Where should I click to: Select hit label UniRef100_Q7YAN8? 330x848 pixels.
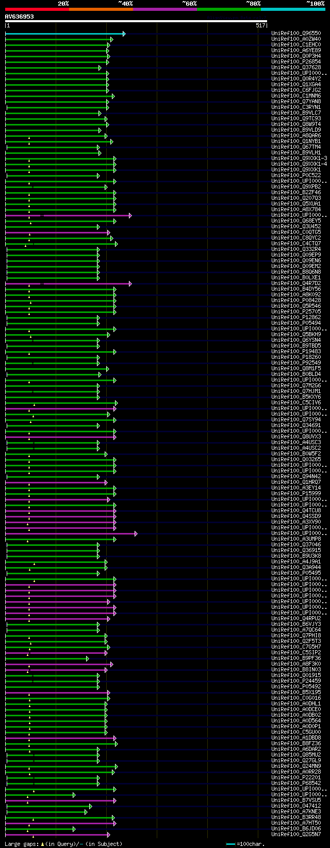pyautogui.click(x=296, y=102)
